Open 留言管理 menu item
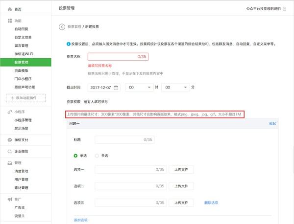Screen dimensions: 294x224 point(22,45)
